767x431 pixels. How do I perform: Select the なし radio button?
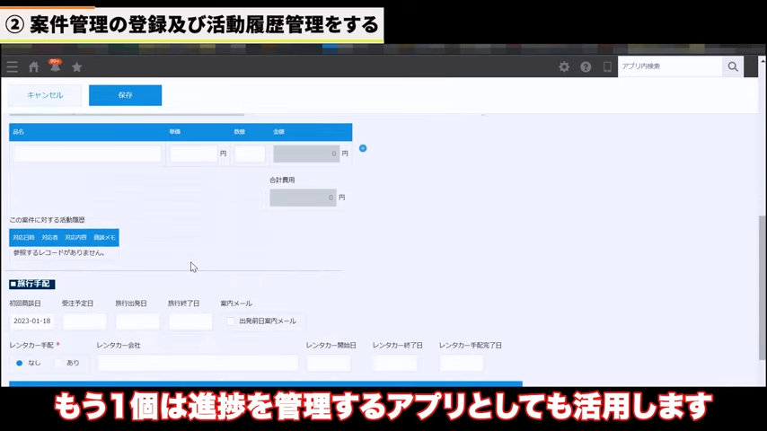point(20,363)
